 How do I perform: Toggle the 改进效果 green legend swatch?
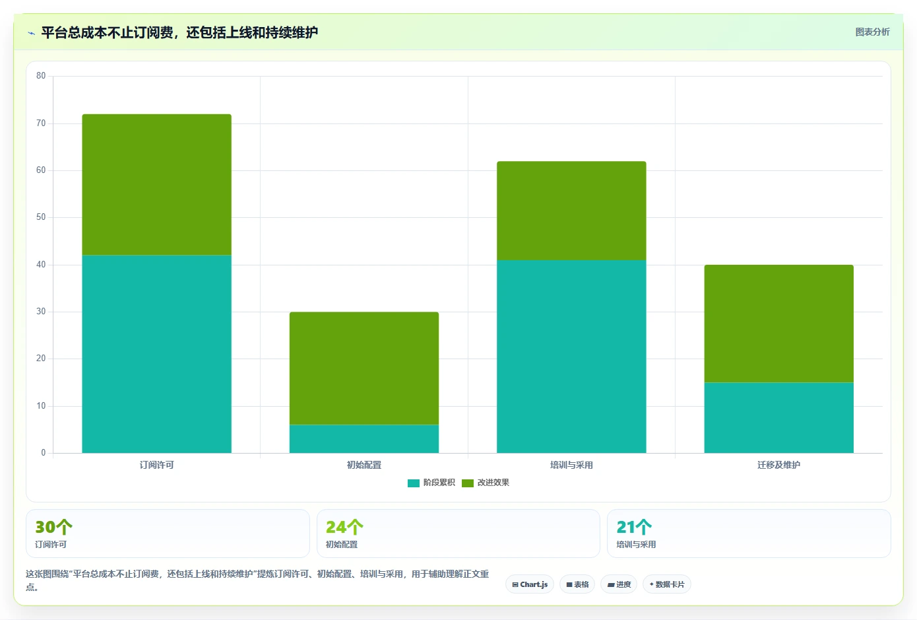(x=468, y=483)
